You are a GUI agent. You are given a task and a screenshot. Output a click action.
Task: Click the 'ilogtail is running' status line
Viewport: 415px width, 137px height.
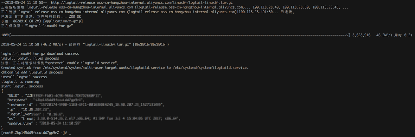(20, 81)
